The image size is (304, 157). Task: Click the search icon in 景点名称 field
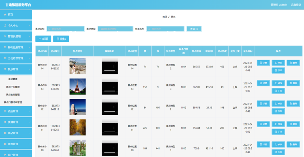coord(49,29)
